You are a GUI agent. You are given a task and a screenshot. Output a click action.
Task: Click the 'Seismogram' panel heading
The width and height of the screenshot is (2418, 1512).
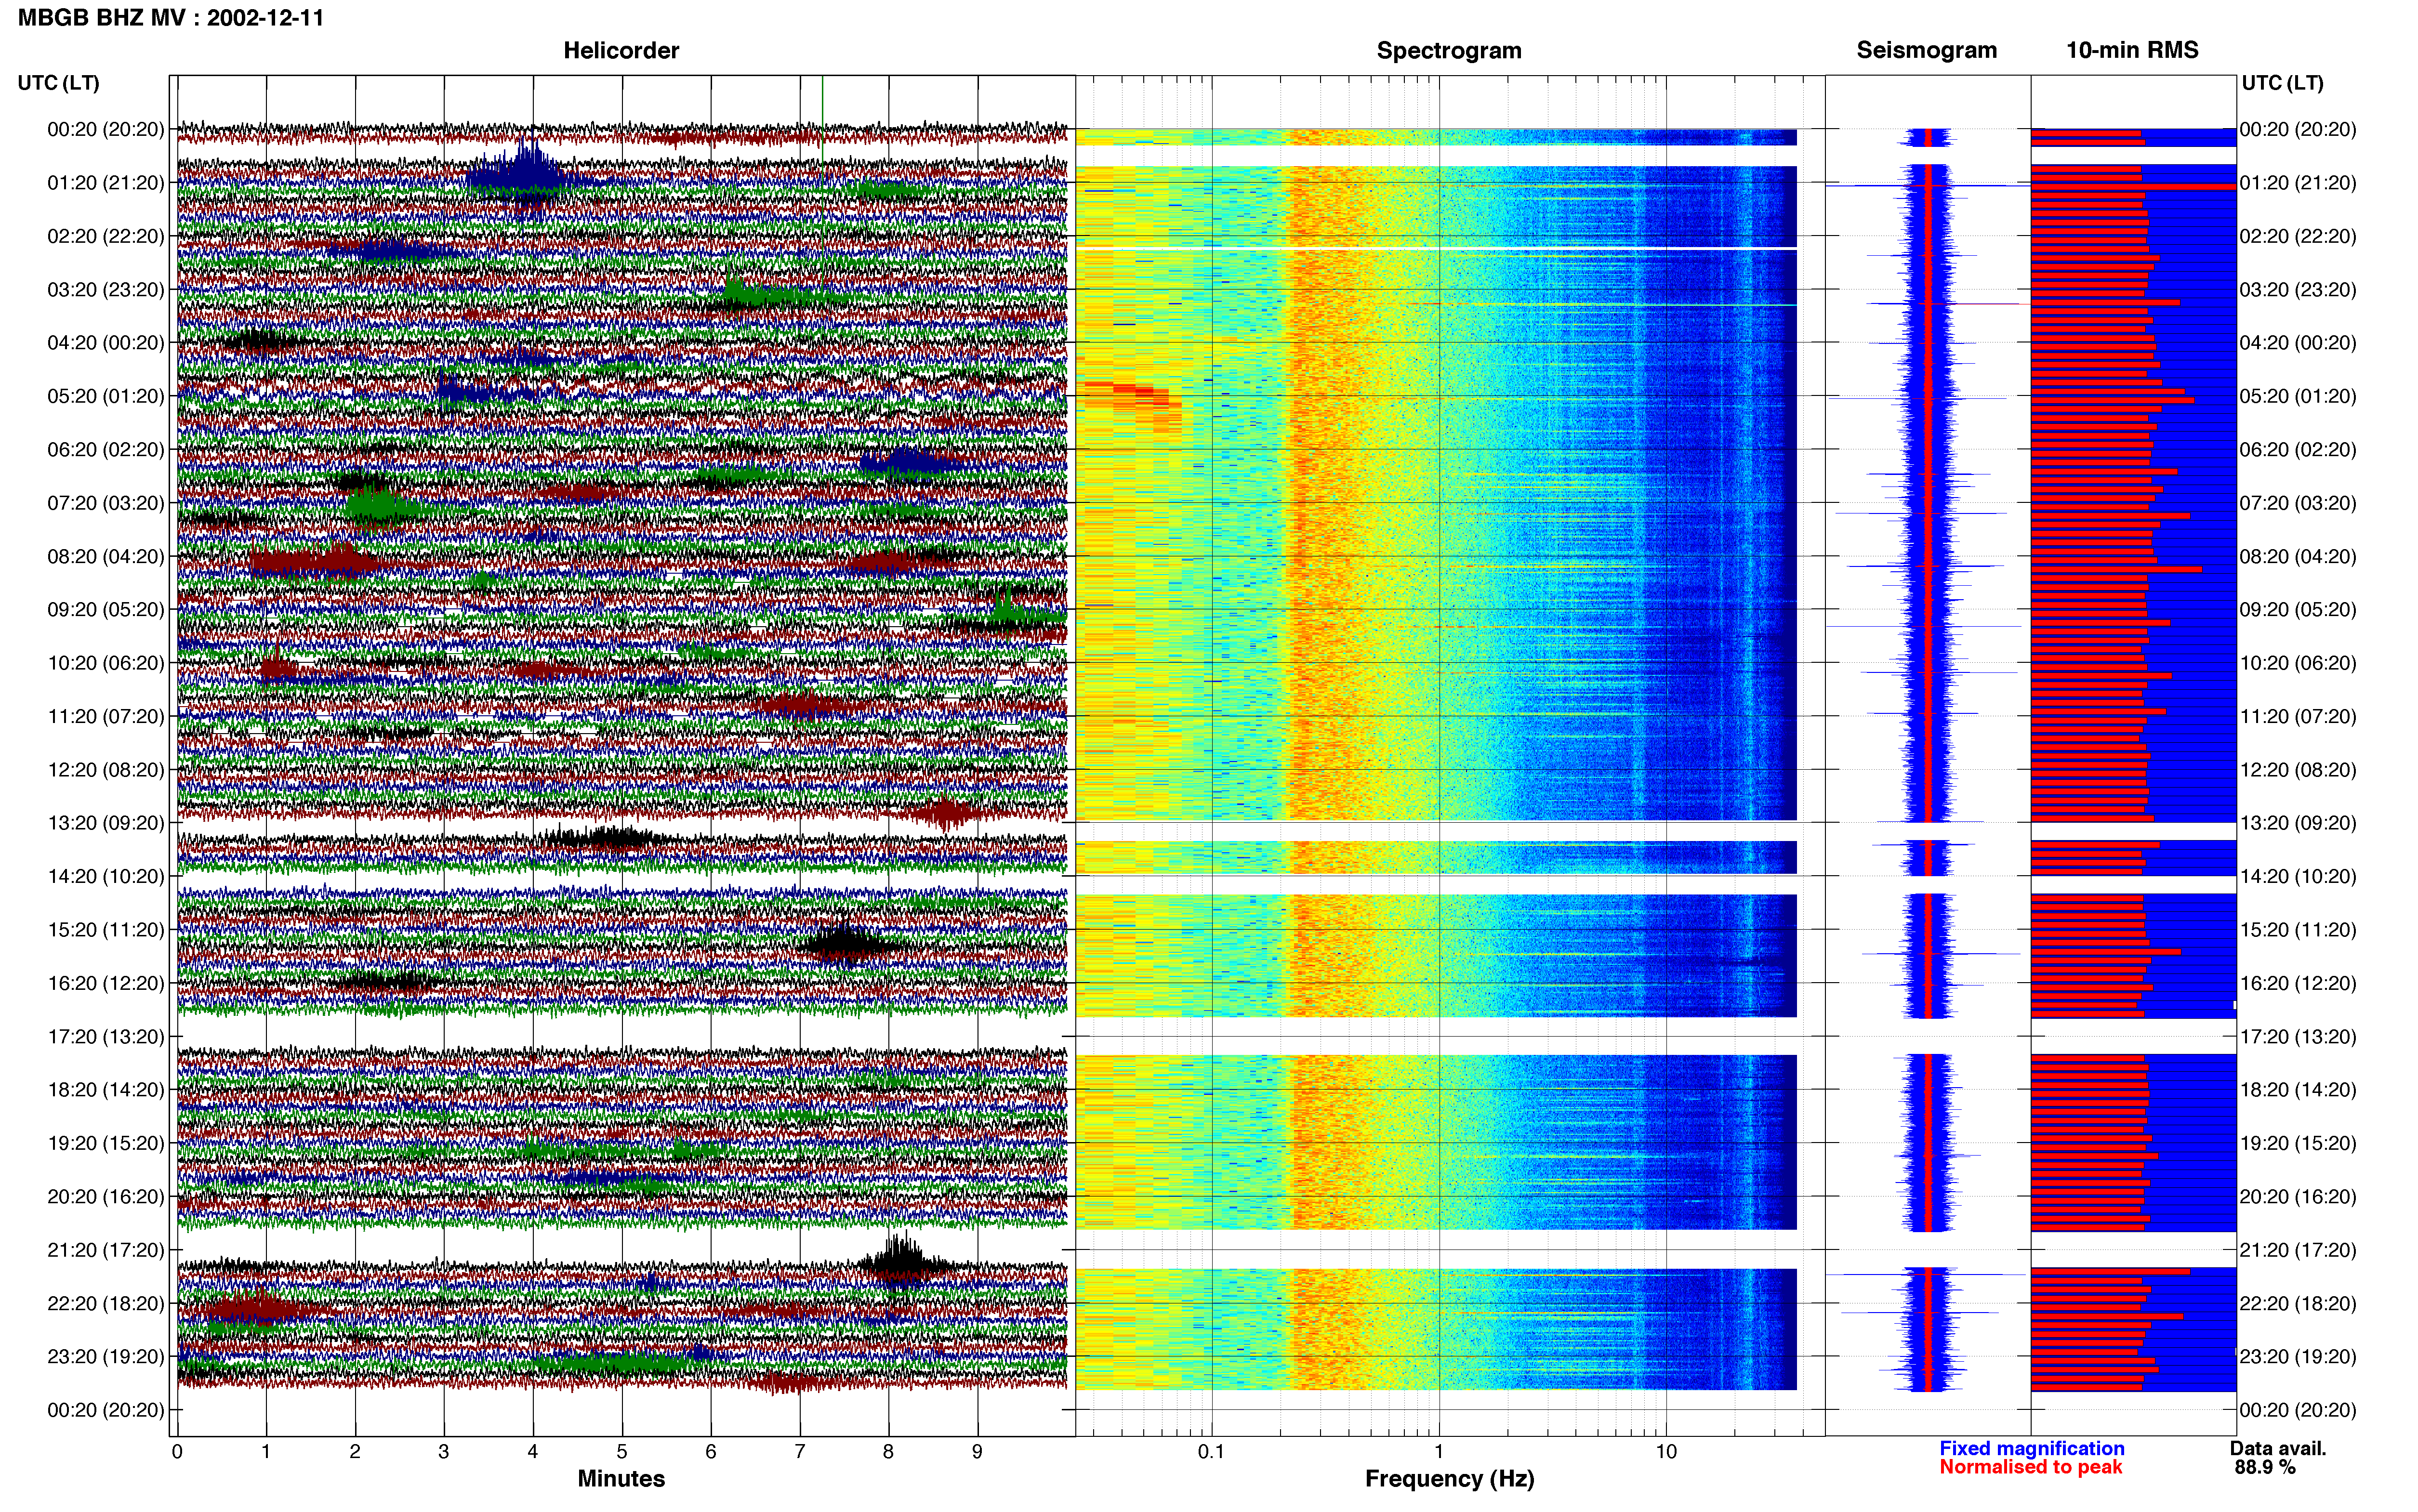pos(1926,50)
